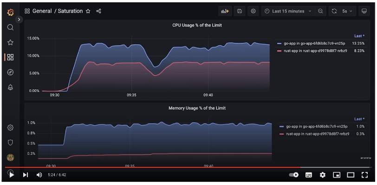Open the Grafana home logo
Image resolution: width=377 pixels, height=185 pixels.
10,12
